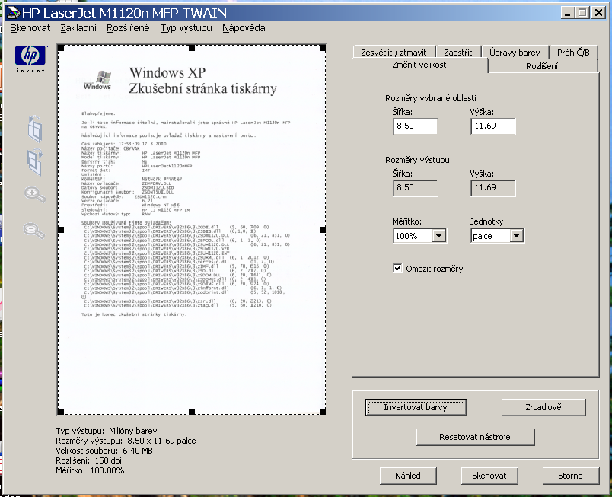Select the Změnit velikost tab
Viewport: 612px width, 497px height.
click(x=419, y=65)
